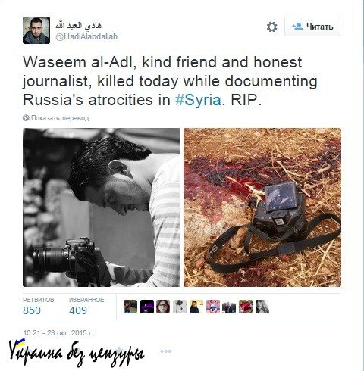
Task: Click the Читать follow button
Action: click(312, 26)
